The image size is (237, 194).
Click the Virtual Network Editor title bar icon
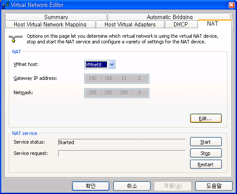[6, 5]
